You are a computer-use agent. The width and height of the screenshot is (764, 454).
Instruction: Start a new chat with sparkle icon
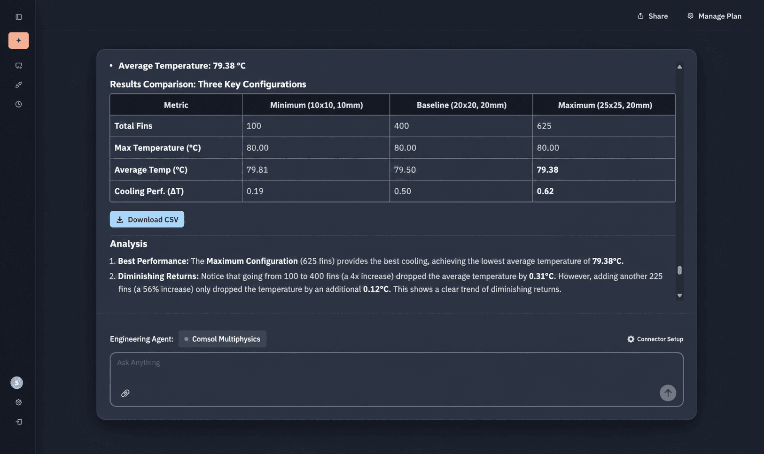pos(19,40)
